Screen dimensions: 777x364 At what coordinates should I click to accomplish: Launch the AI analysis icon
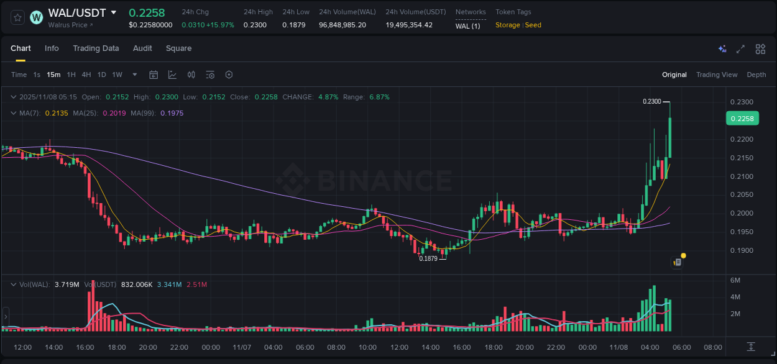tap(722, 48)
